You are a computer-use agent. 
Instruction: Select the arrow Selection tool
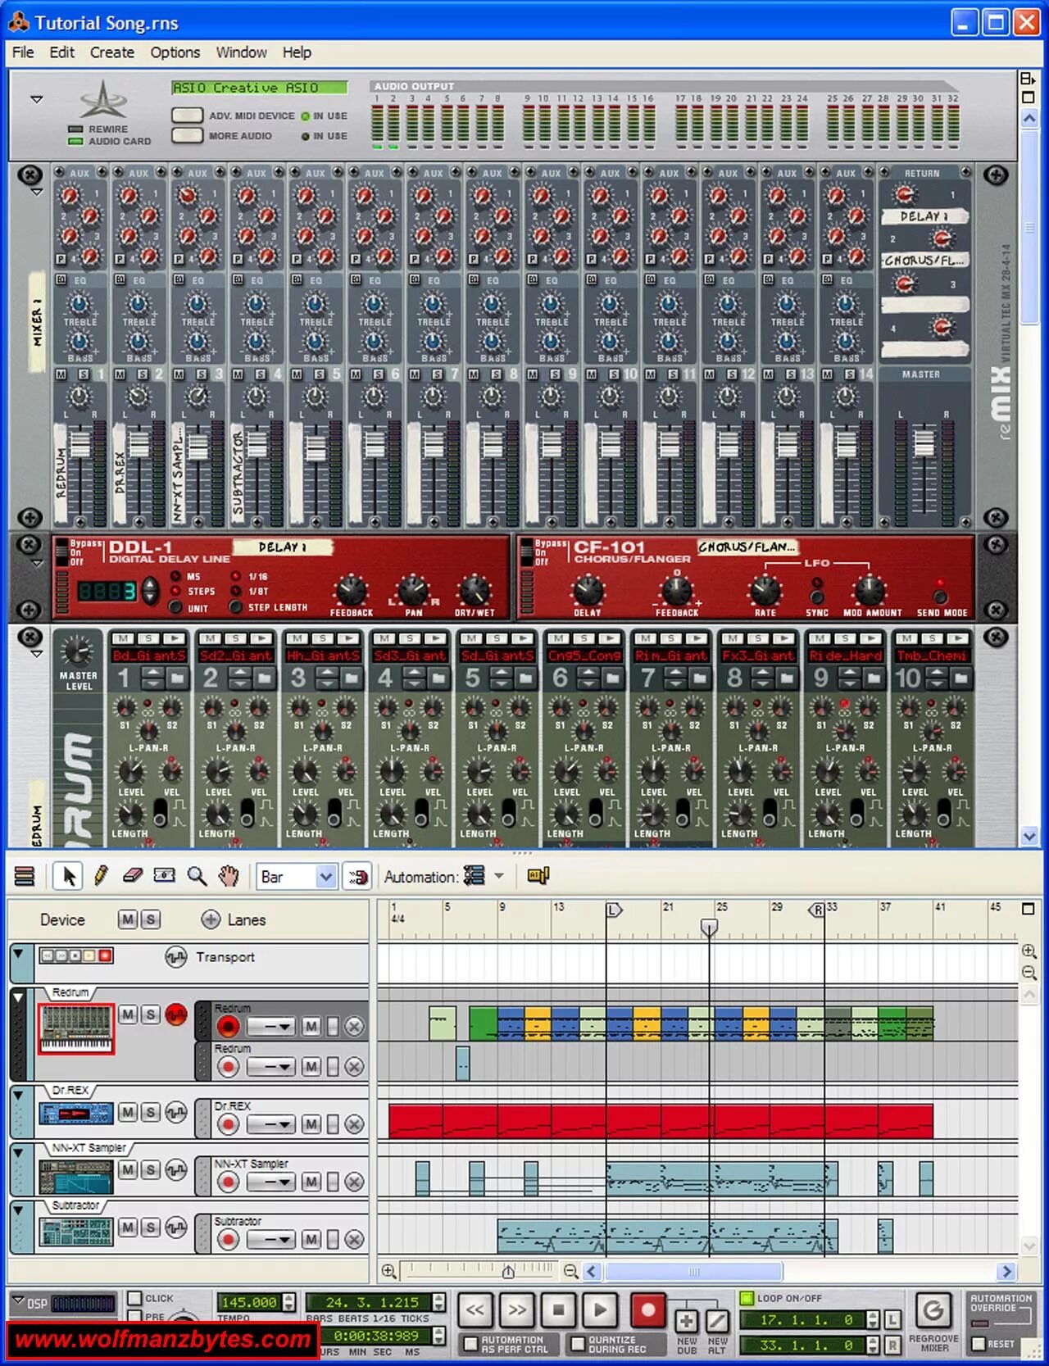[x=69, y=876]
